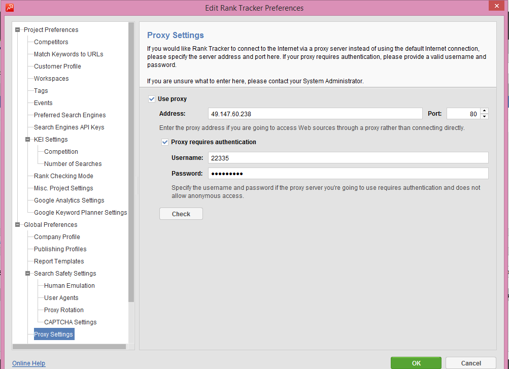509x369 pixels.
Task: Decrease the port number with down arrow
Action: coord(484,117)
